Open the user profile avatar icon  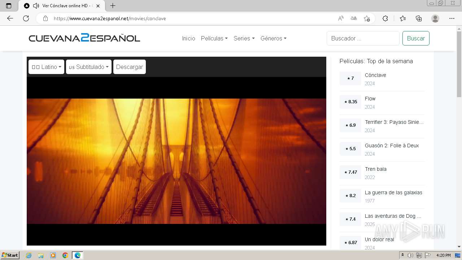pos(435,18)
